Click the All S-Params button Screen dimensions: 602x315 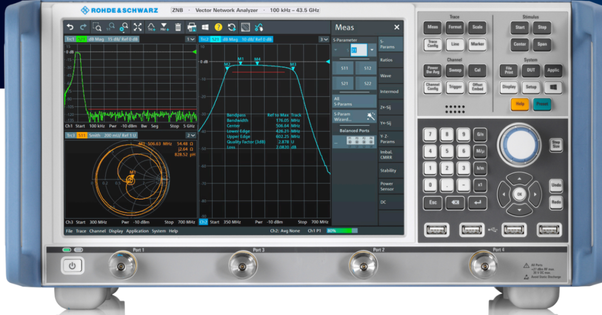pyautogui.click(x=355, y=101)
